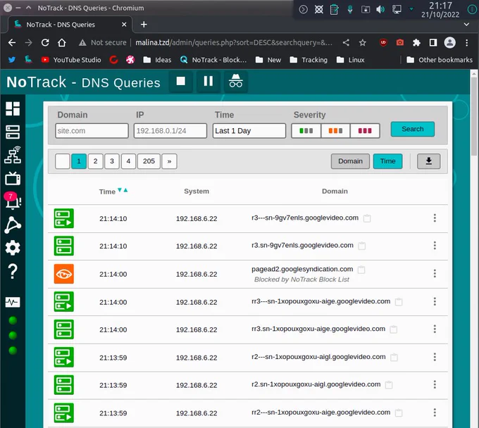The height and width of the screenshot is (428, 479).
Task: Open Chromium three-dot menu
Action: coord(466,42)
